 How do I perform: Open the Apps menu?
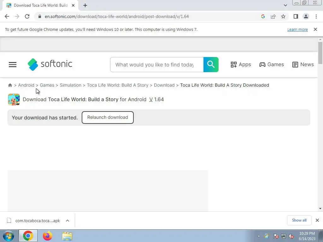241,65
